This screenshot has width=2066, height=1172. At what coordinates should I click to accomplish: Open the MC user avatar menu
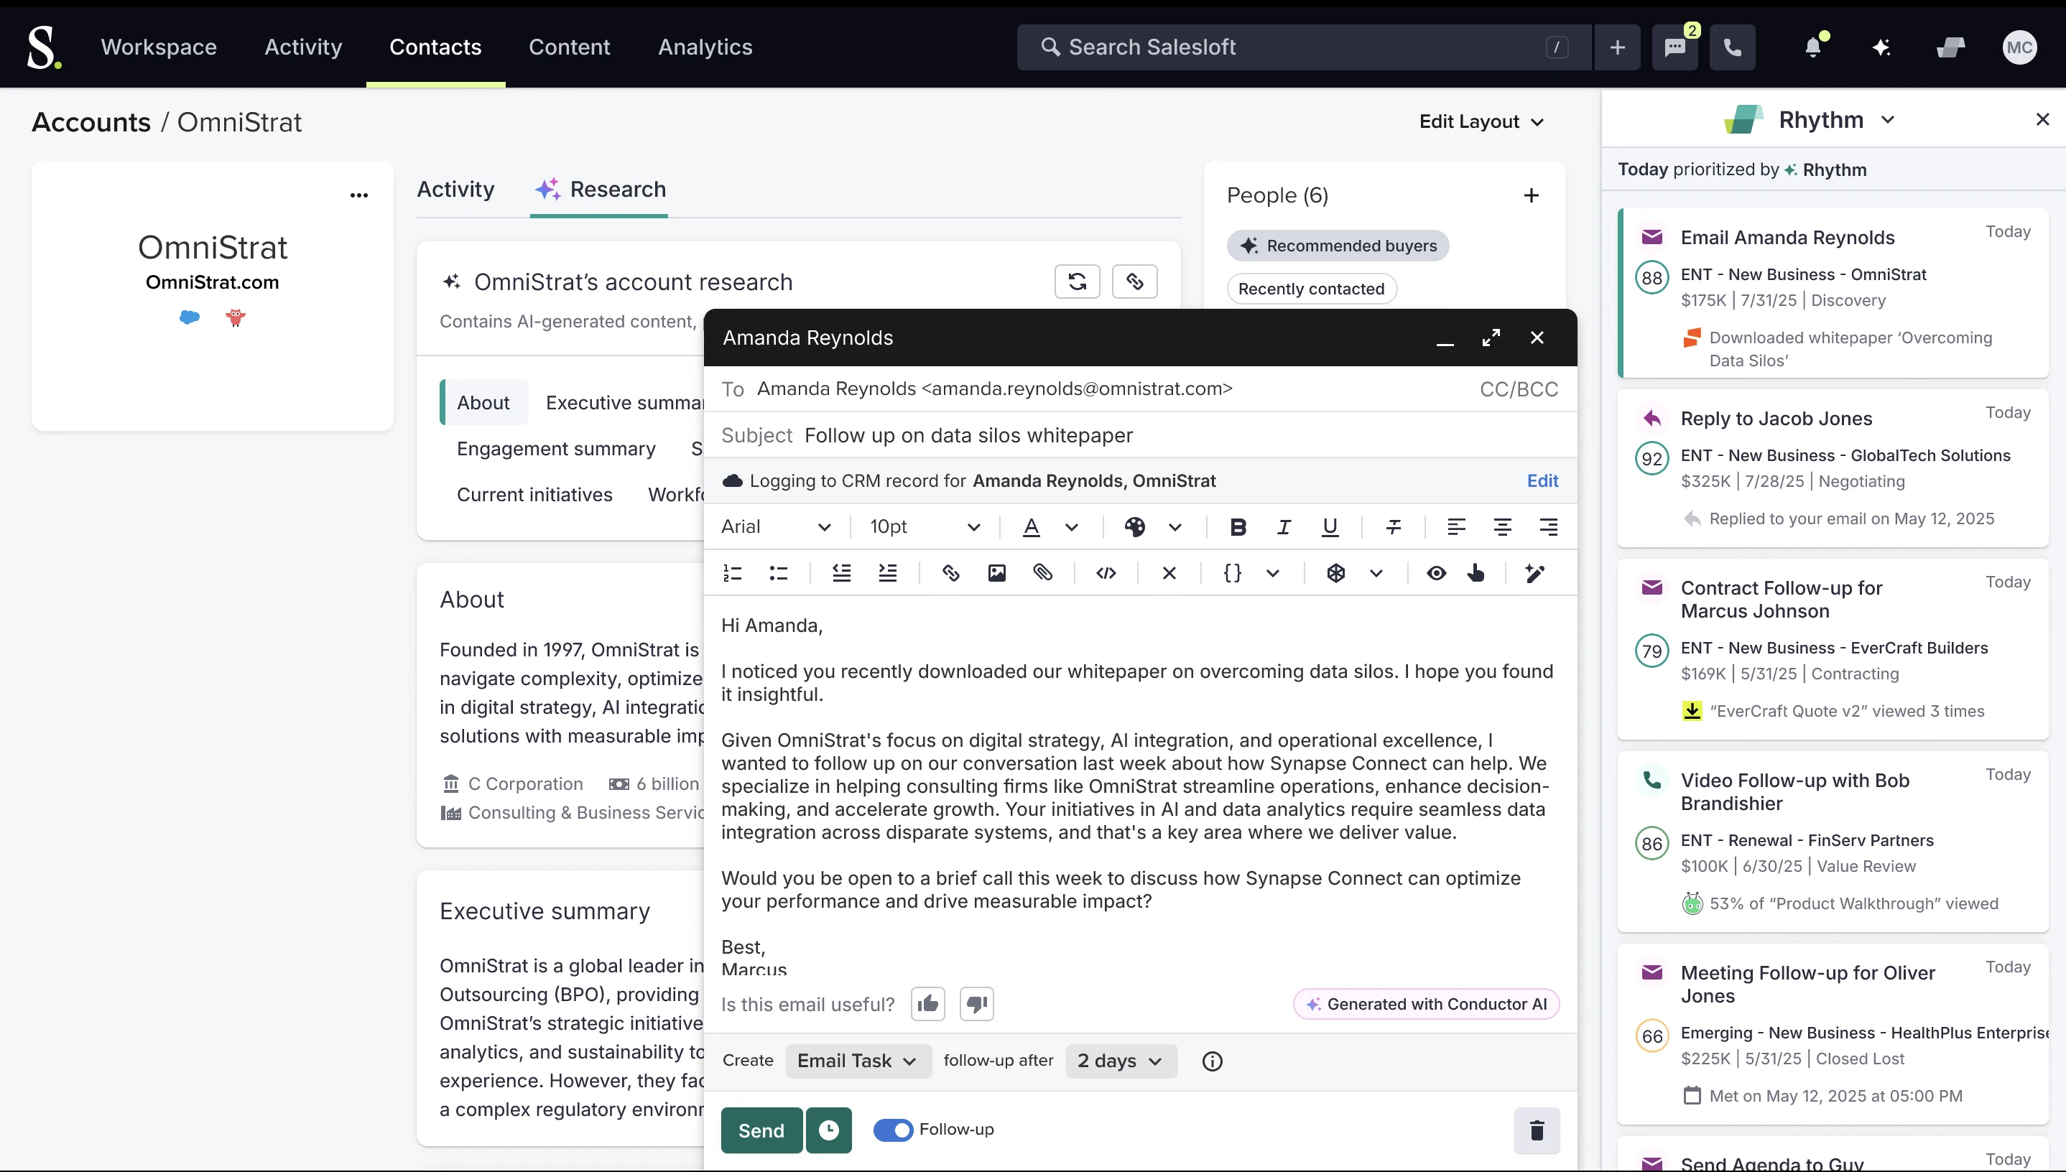pos(2019,47)
